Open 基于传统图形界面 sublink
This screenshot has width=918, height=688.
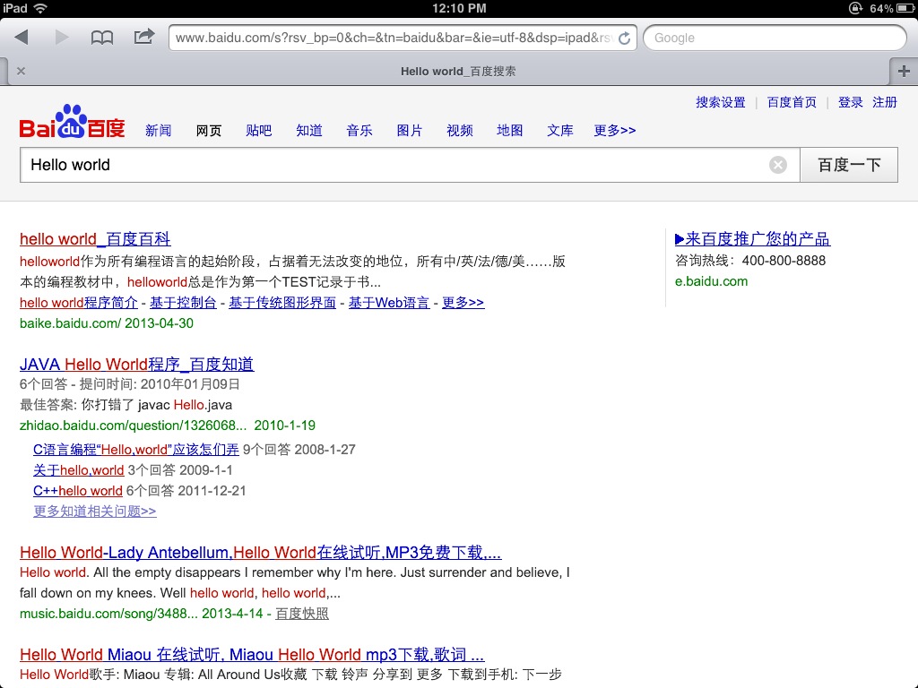tap(282, 303)
